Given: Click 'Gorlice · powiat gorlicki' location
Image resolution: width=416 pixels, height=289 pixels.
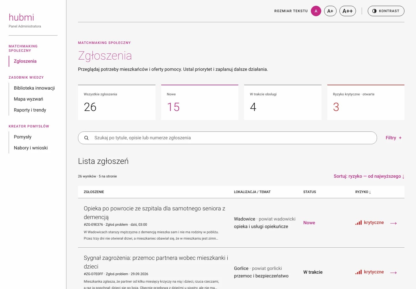Looking at the screenshot, I should (258, 268).
